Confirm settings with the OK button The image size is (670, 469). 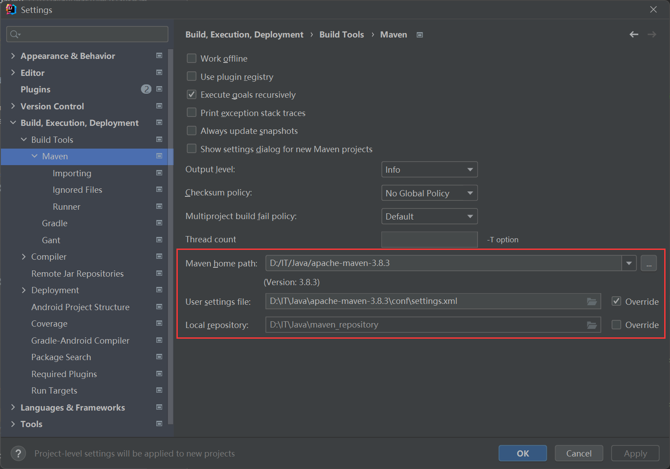(523, 453)
